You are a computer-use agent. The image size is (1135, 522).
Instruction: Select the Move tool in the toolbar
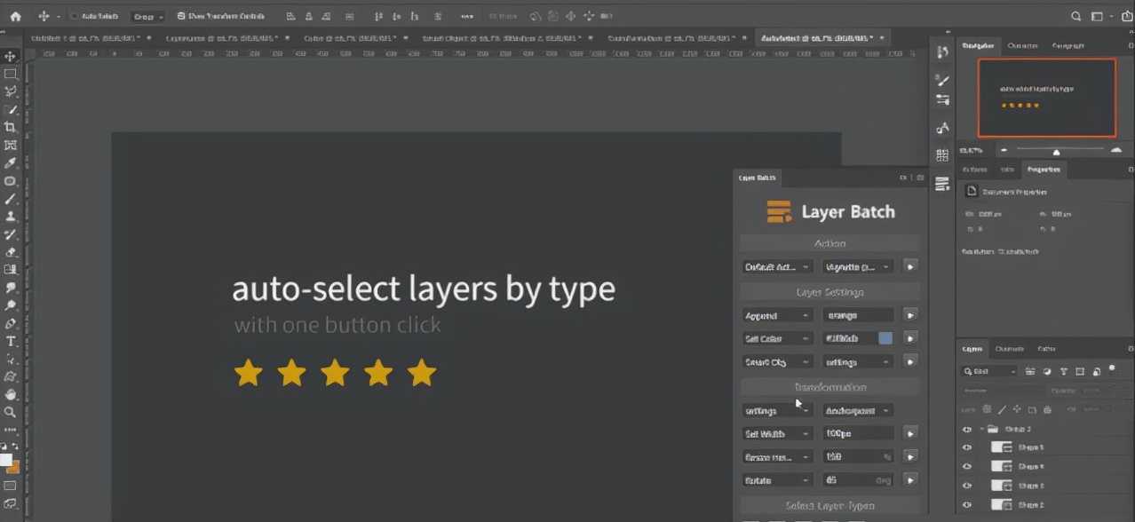coord(11,57)
